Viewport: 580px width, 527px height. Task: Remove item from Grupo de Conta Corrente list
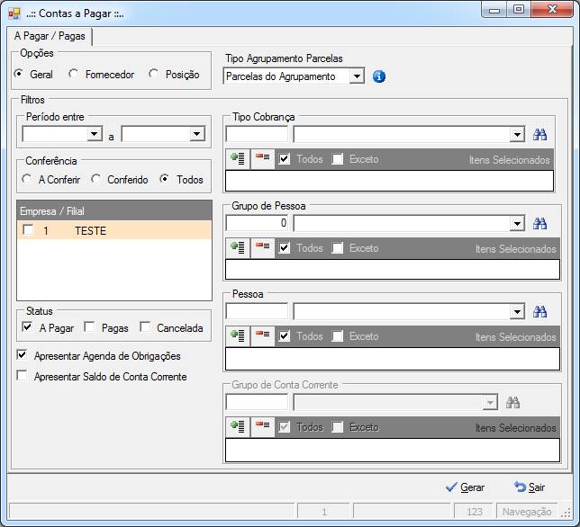263,426
